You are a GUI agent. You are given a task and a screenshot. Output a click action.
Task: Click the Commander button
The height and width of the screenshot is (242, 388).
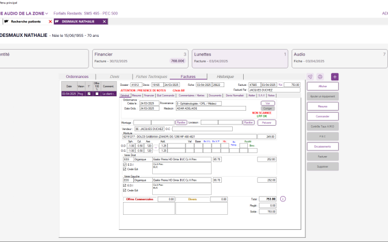[x=323, y=116]
